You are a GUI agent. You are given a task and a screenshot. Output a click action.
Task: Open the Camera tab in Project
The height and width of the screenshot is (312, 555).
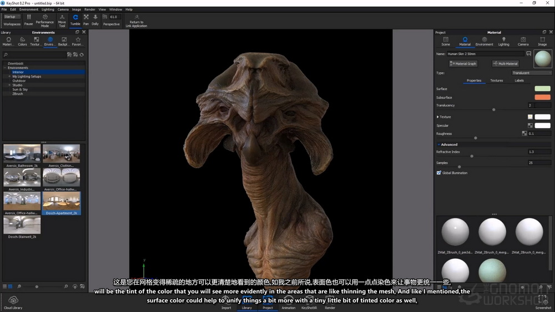[x=523, y=42]
